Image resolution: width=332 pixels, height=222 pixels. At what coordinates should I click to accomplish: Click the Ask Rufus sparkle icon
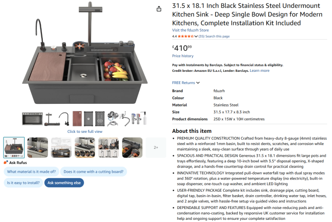coord(6,163)
